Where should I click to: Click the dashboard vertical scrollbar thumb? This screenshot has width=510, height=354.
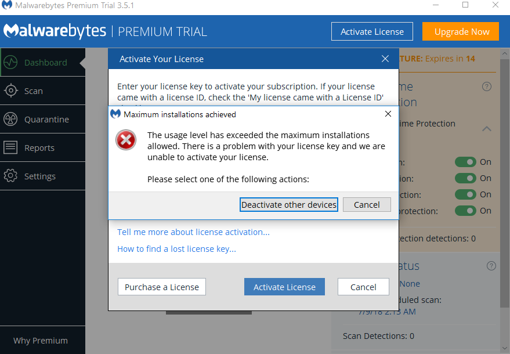point(504,182)
